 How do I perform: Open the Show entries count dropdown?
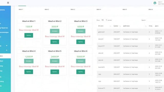pos(104,20)
